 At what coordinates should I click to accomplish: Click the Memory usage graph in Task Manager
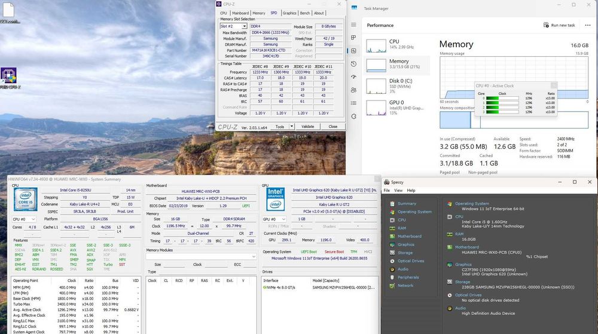(514, 78)
